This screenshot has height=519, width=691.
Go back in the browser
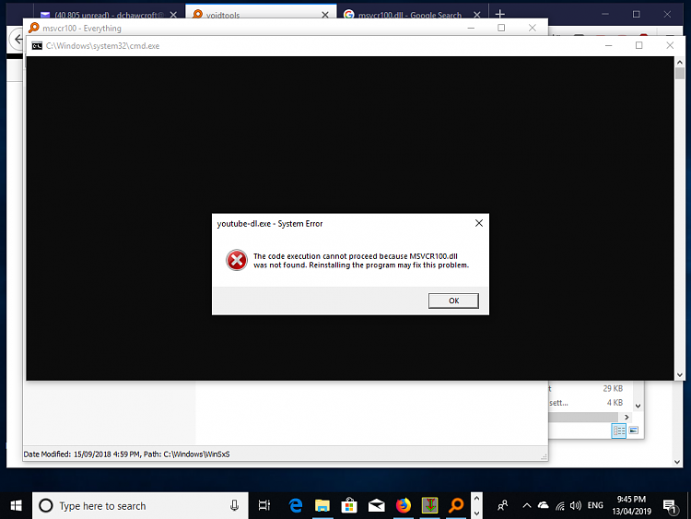coord(18,40)
